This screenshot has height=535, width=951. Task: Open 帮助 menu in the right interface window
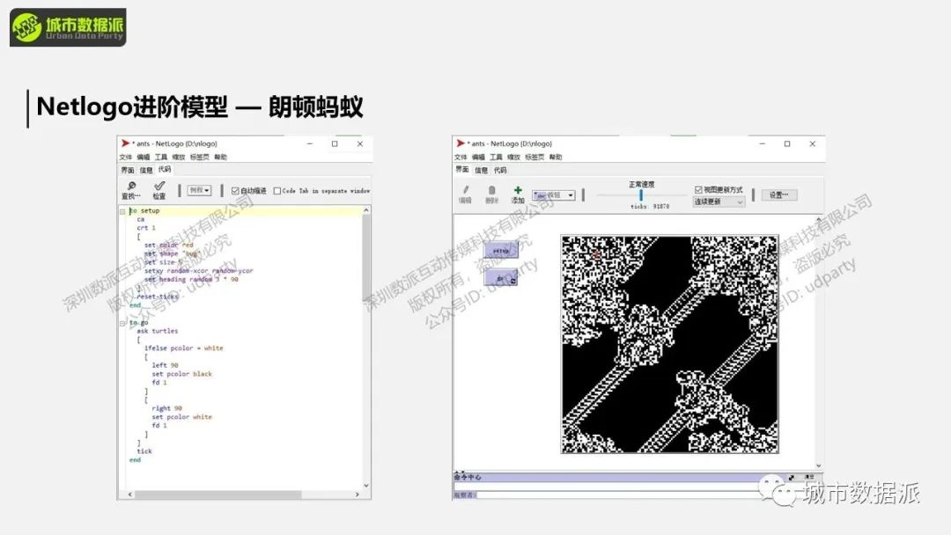(x=556, y=157)
